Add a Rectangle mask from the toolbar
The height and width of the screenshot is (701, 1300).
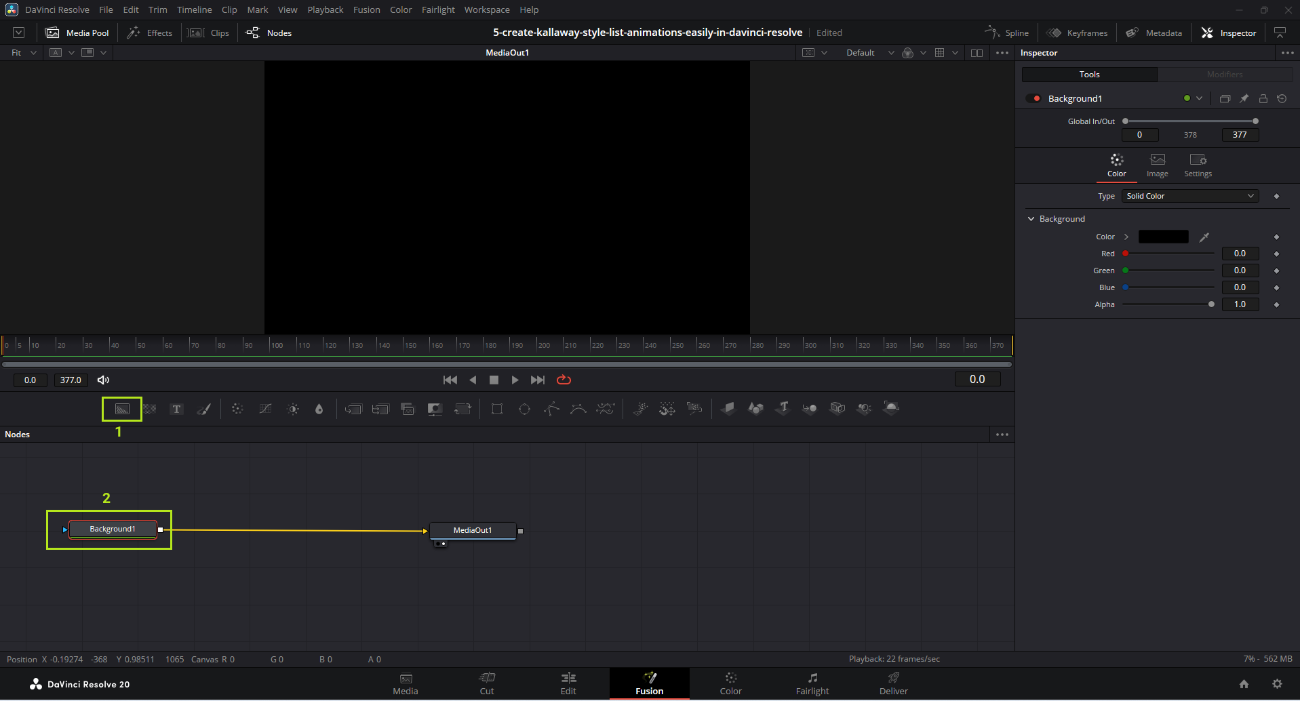[497, 409]
